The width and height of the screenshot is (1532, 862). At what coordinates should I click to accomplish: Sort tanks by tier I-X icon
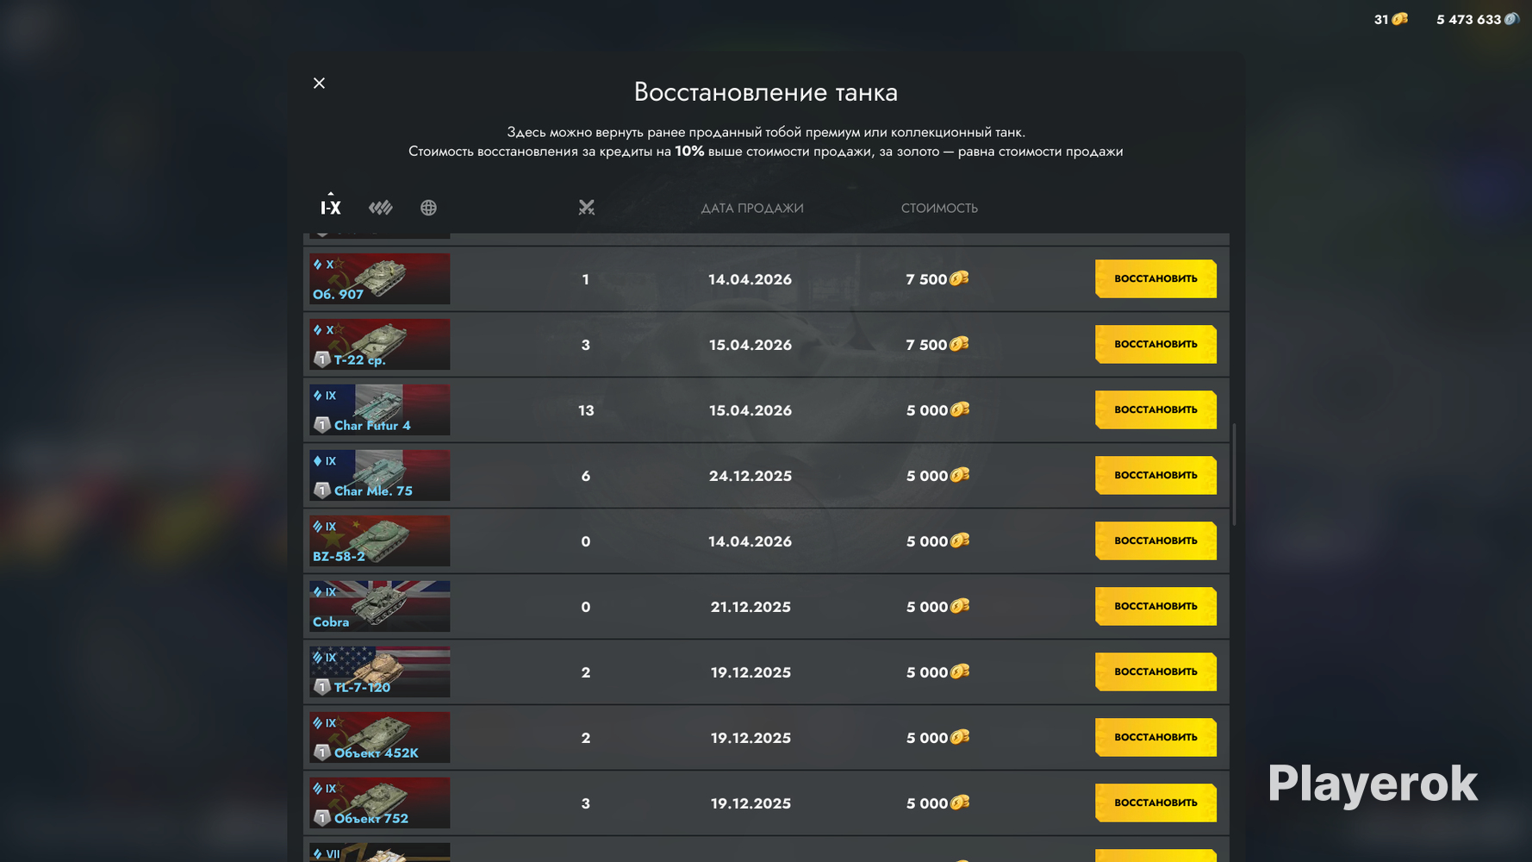point(331,207)
